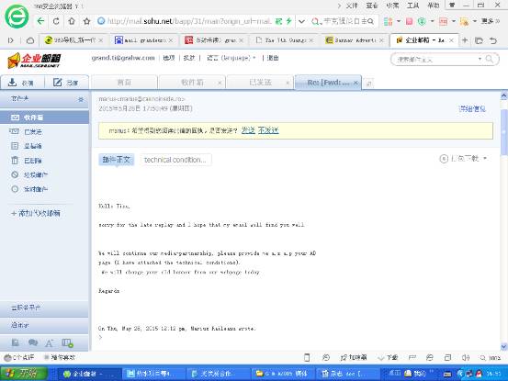Click the send read-receipt link
The width and height of the screenshot is (508, 381).
(248, 130)
